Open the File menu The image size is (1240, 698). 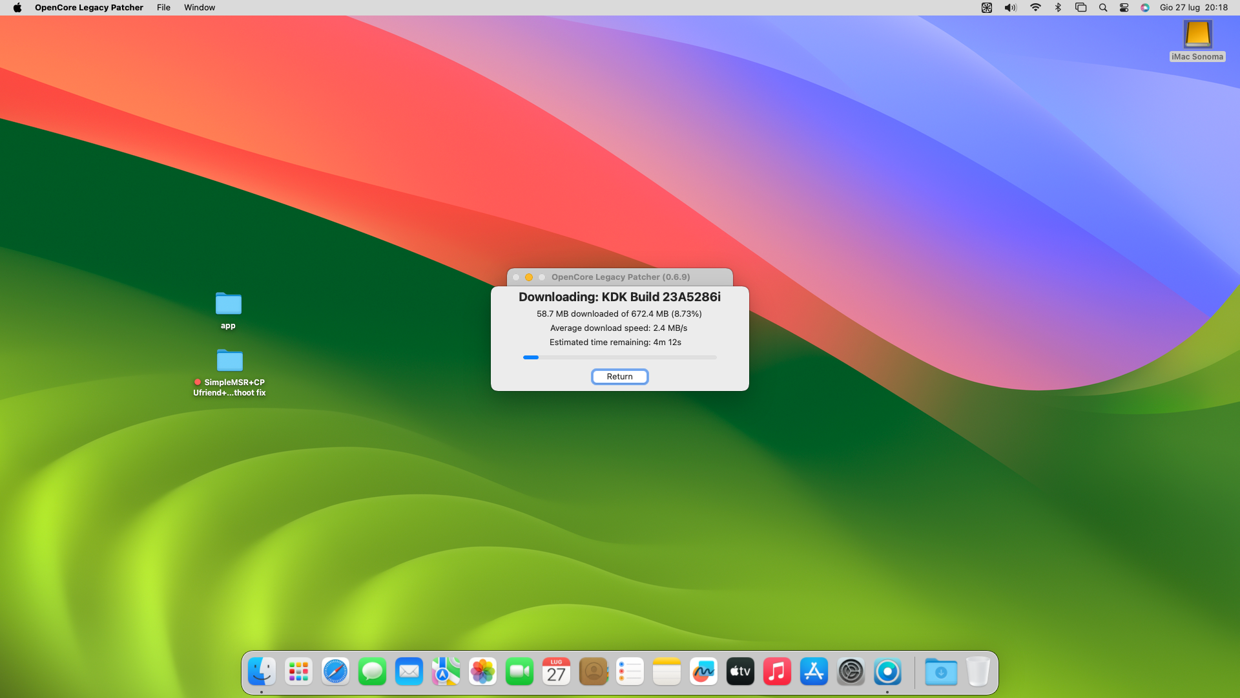[163, 8]
